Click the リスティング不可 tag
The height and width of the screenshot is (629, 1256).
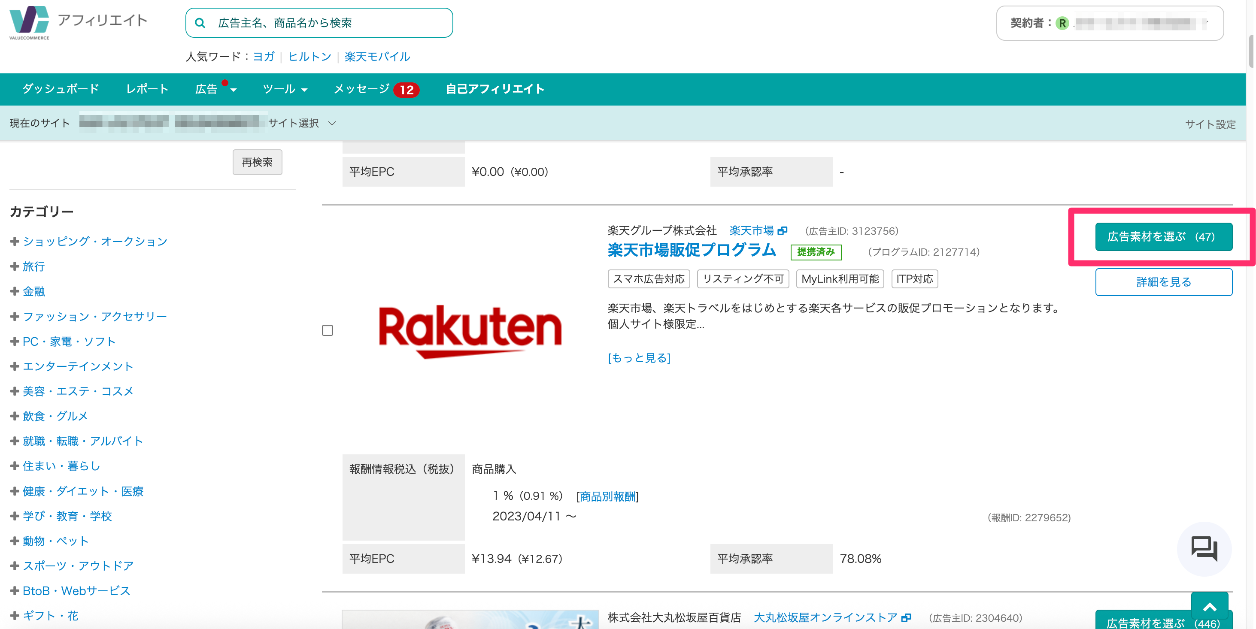pyautogui.click(x=743, y=279)
